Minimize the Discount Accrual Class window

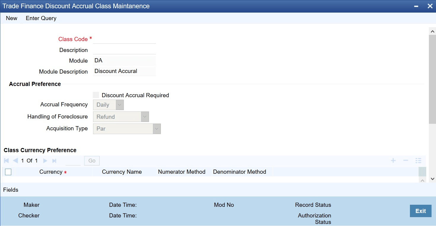416,6
